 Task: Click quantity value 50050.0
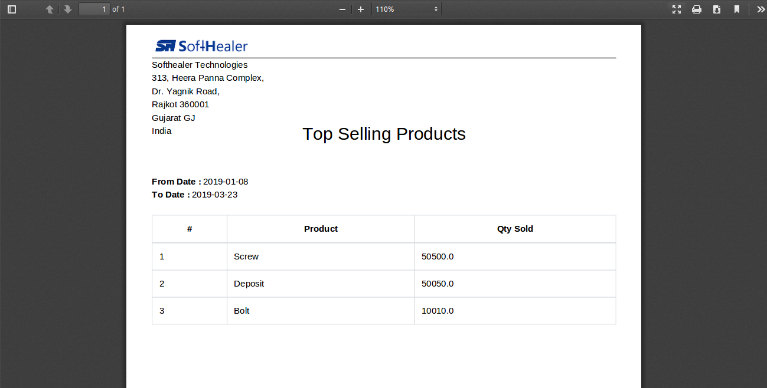click(x=438, y=284)
